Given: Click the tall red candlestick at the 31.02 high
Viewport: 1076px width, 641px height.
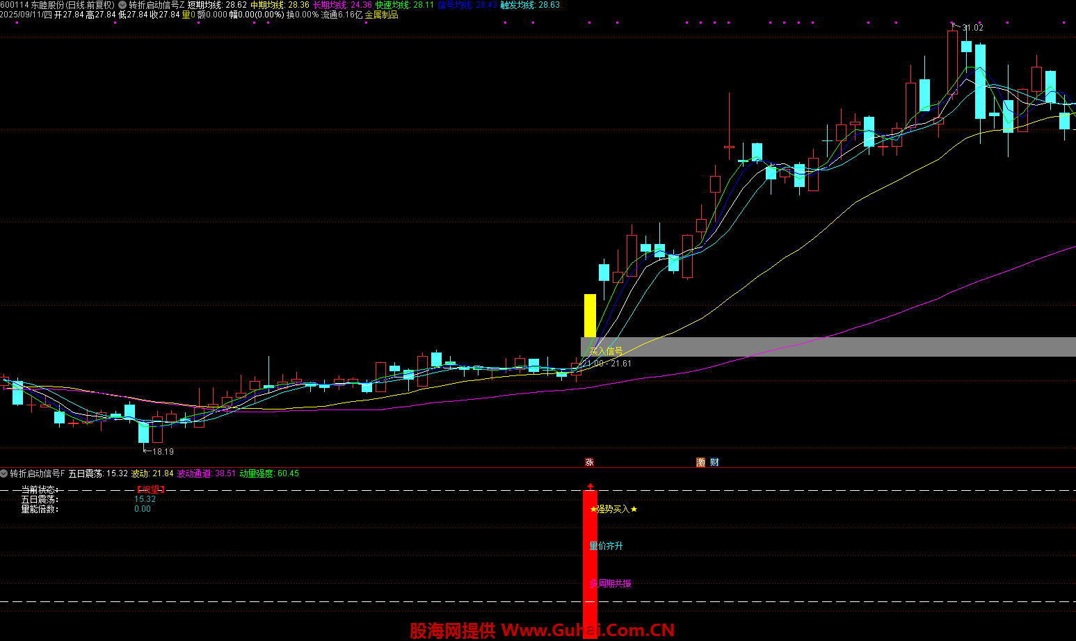Looking at the screenshot, I should 952,63.
